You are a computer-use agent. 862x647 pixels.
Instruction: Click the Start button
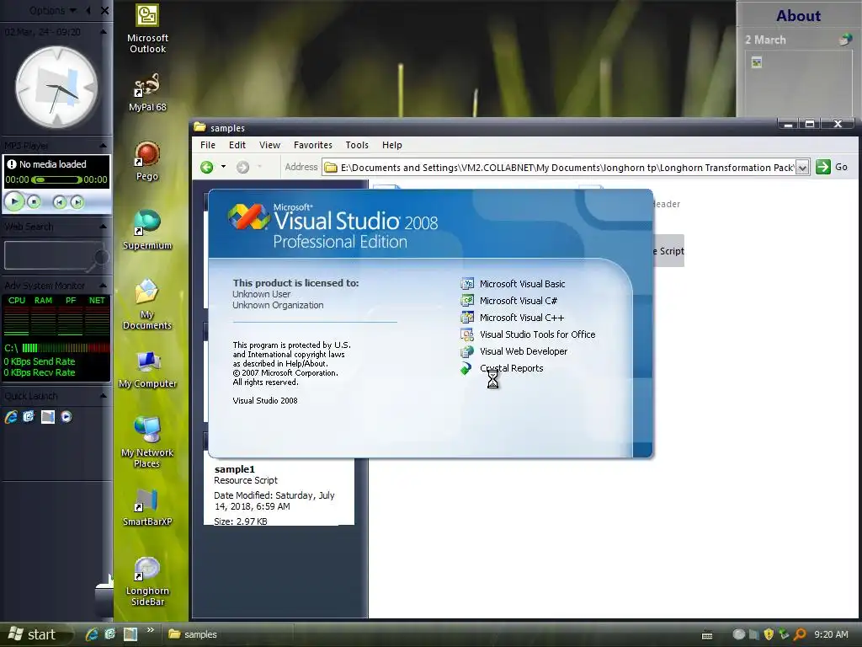point(34,634)
